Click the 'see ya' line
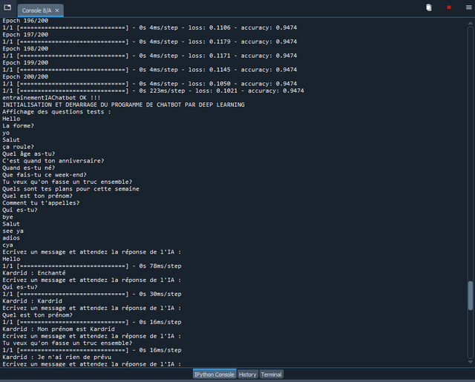475x382 pixels. (13, 231)
